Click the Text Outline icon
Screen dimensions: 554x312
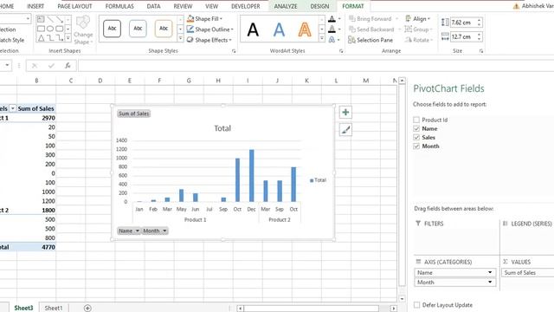click(332, 29)
